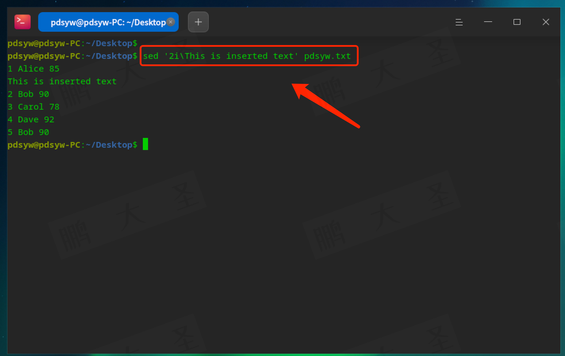
Task: Click the word sed in the command
Action: point(151,56)
